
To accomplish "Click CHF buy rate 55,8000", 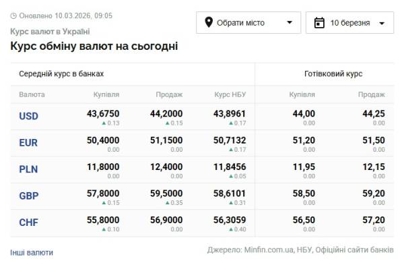I will (x=103, y=220).
